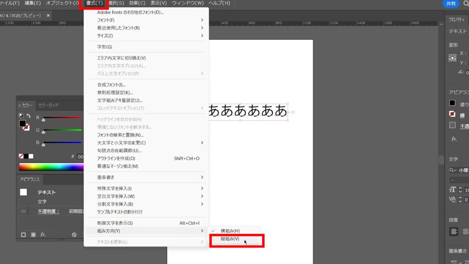Image resolution: width=469 pixels, height=264 pixels.
Task: Open fx effects menu in Appearance panel
Action: click(43, 235)
